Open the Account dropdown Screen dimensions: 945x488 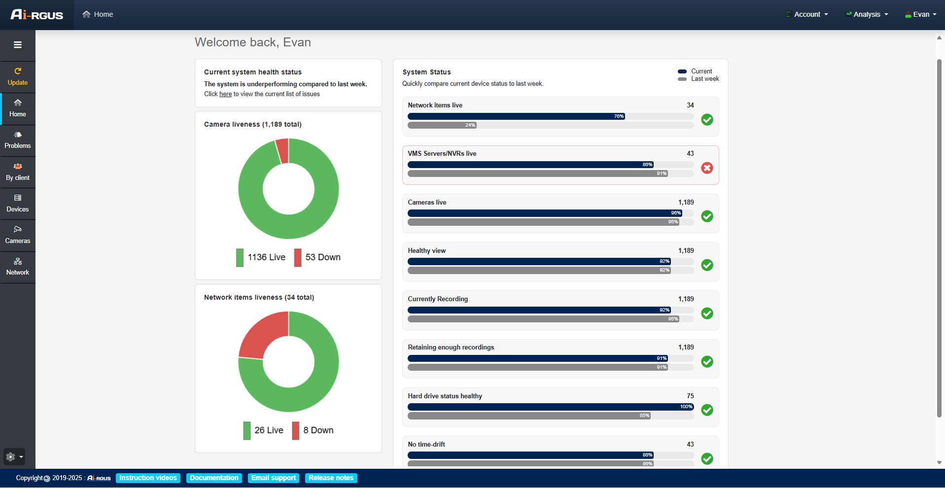(806, 14)
